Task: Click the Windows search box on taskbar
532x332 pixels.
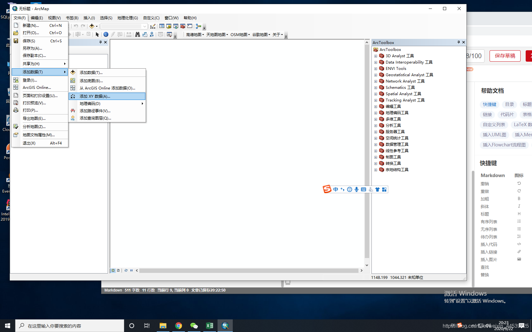Action: point(70,326)
